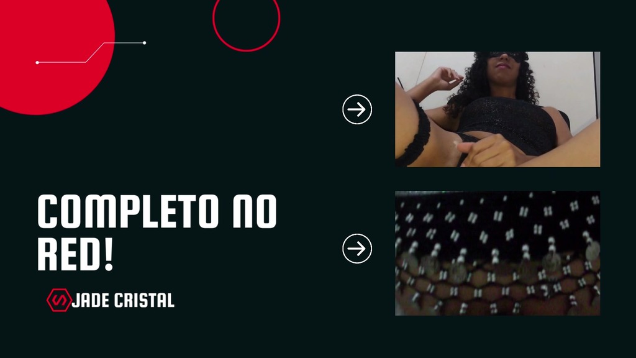Click the word RED! in the heading
The height and width of the screenshot is (358, 636).
(75, 254)
